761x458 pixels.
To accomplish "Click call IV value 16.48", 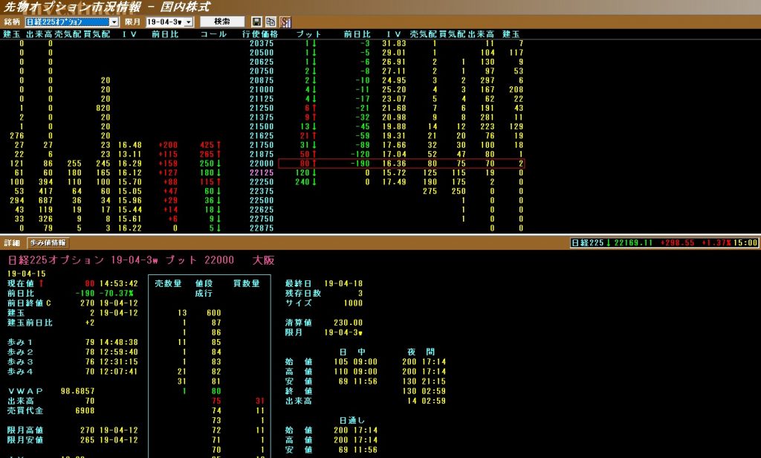I will (x=129, y=145).
